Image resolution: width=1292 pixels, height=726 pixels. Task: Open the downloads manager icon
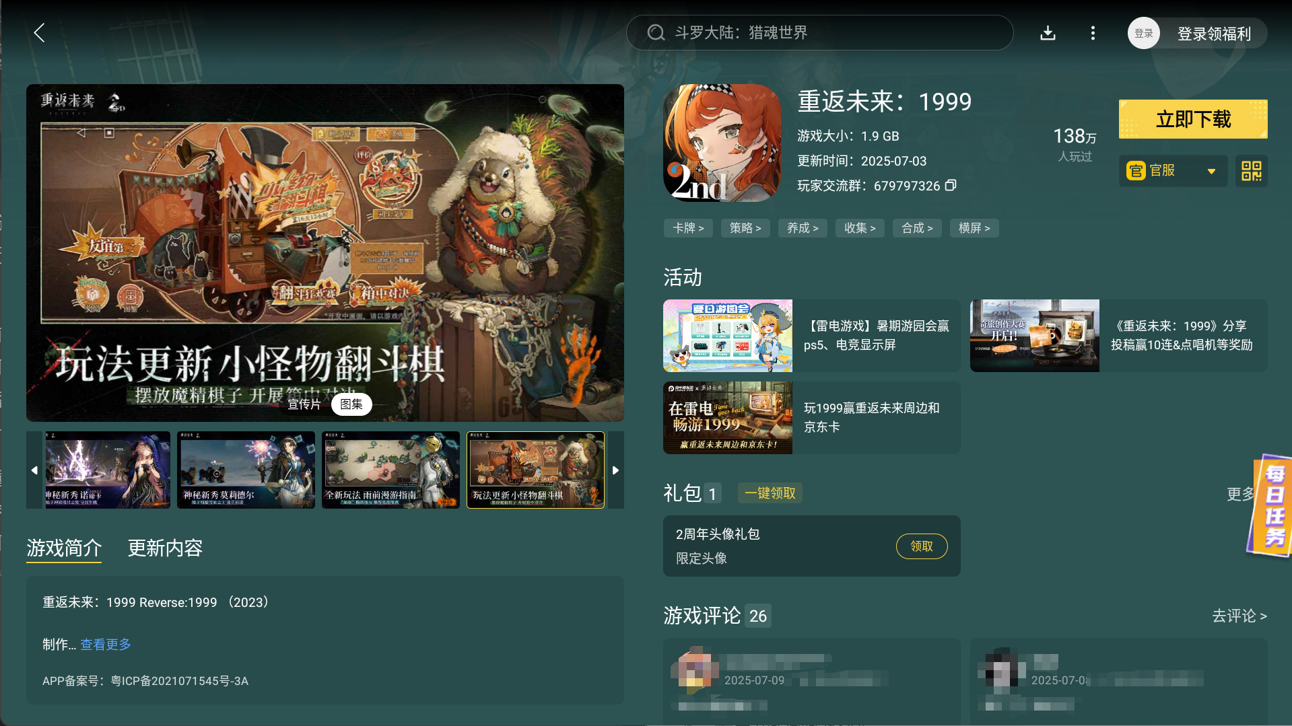pos(1048,33)
